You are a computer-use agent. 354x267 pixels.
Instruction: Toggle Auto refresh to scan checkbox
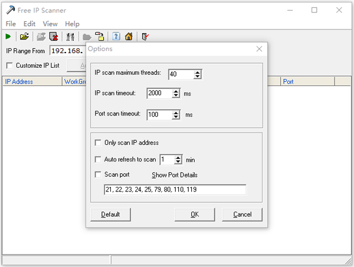(x=98, y=159)
